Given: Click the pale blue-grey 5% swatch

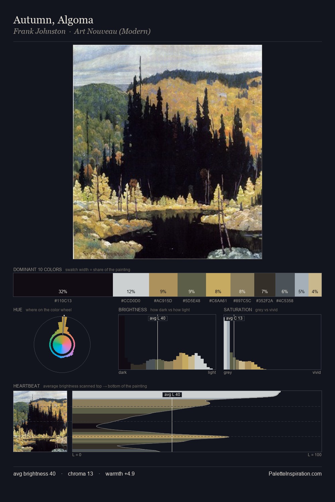Looking at the screenshot, I should [301, 285].
